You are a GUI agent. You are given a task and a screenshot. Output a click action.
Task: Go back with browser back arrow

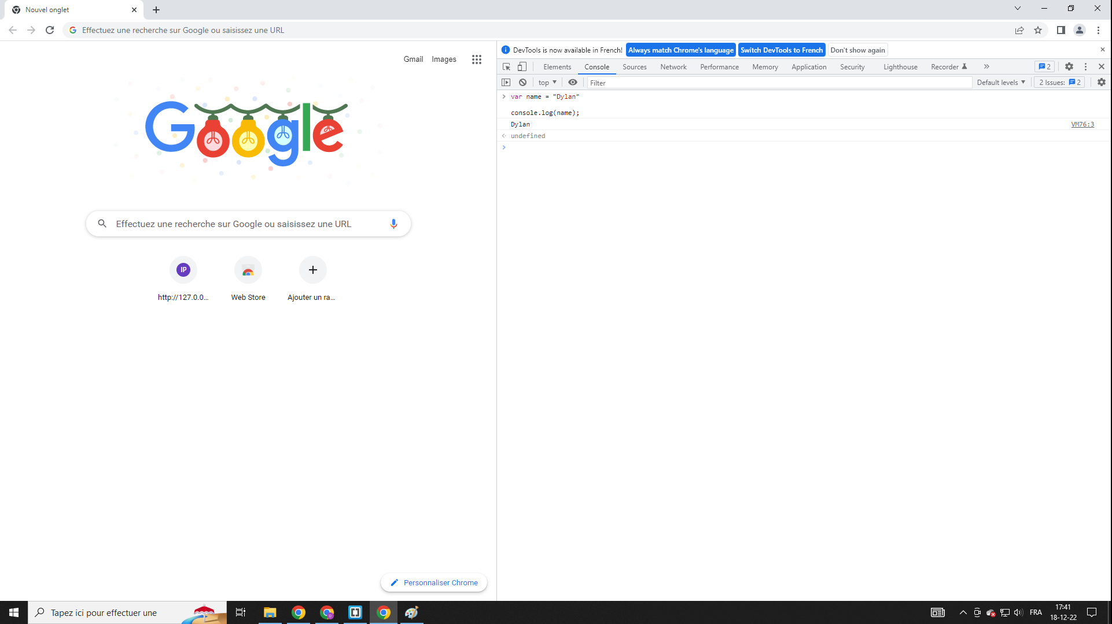[13, 30]
